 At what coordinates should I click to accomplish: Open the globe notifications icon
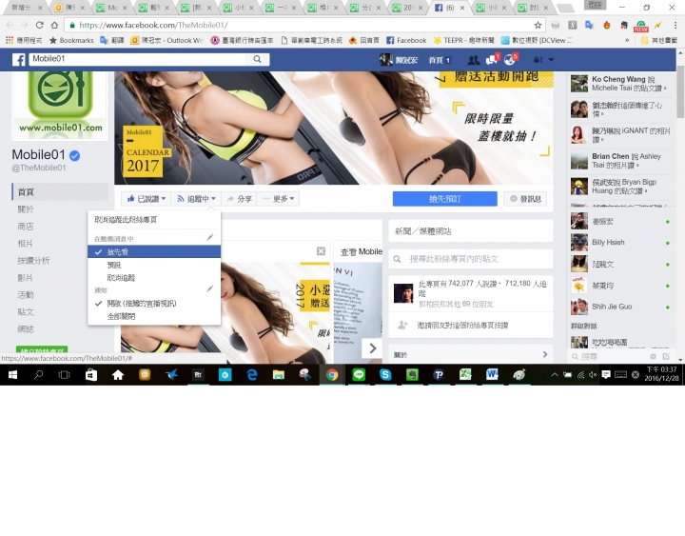click(x=509, y=59)
